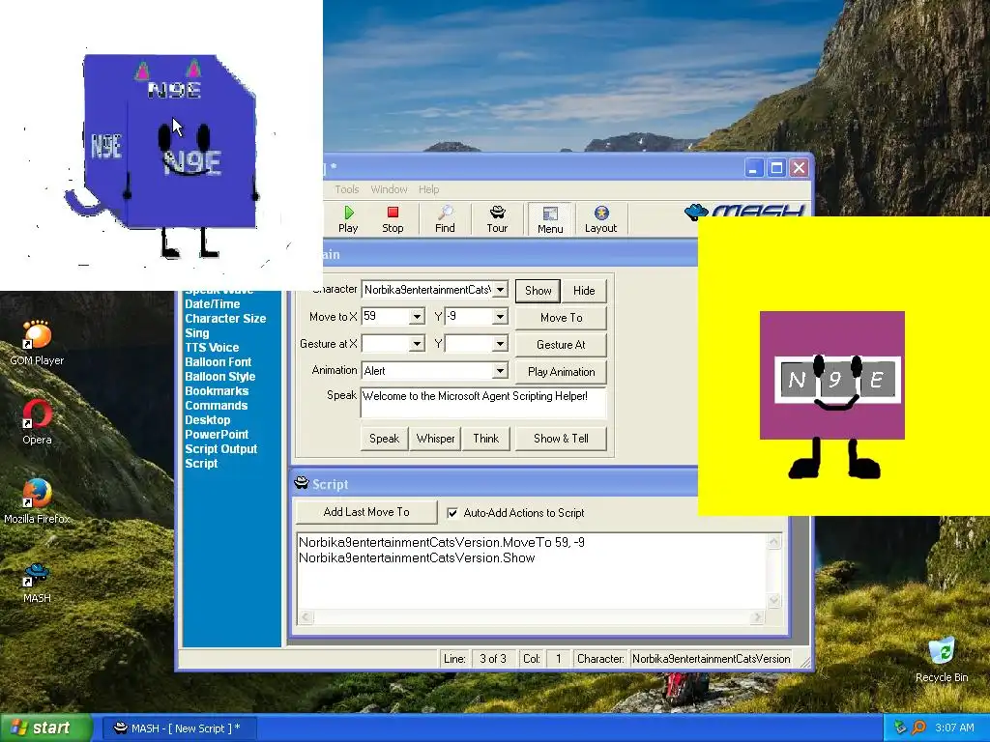The height and width of the screenshot is (742, 990).
Task: Select Script Output in the sidebar
Action: click(x=221, y=448)
